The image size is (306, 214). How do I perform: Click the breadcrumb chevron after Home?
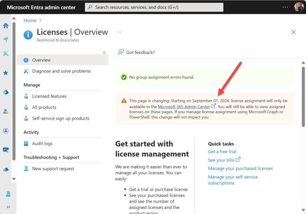[x=40, y=20]
